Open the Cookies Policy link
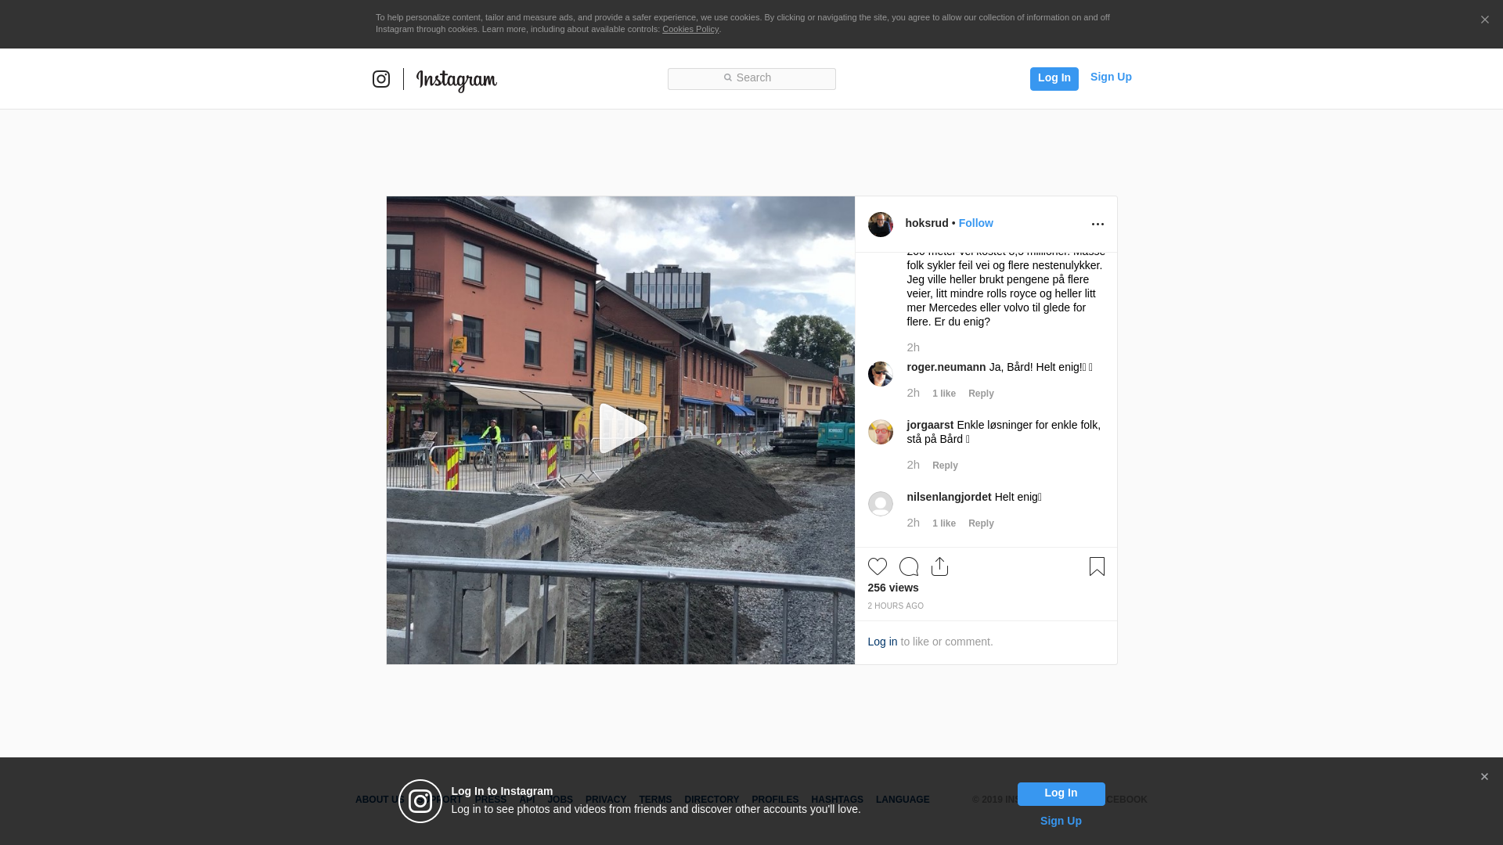 690,29
